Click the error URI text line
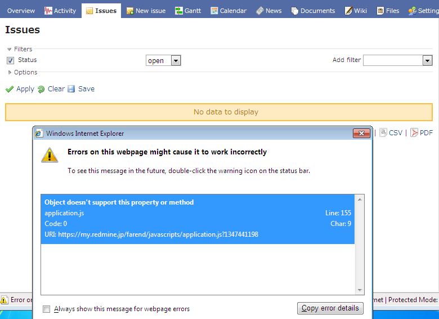 151,234
